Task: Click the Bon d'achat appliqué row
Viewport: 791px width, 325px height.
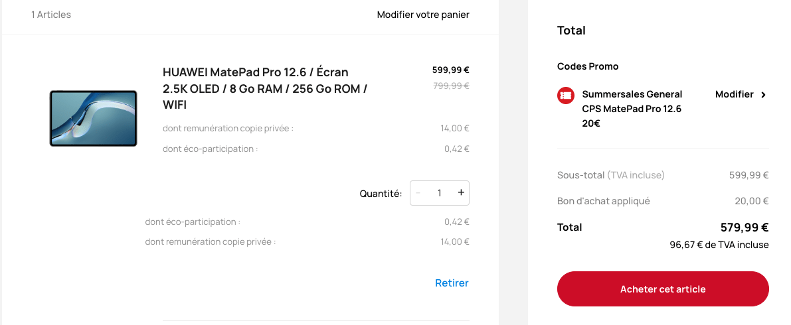Action: (663, 201)
